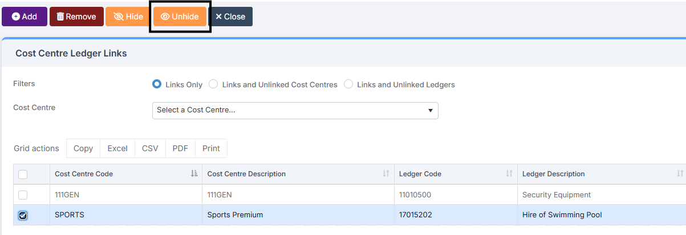The image size is (686, 235).
Task: Select the Links Only radio button
Action: click(x=157, y=84)
